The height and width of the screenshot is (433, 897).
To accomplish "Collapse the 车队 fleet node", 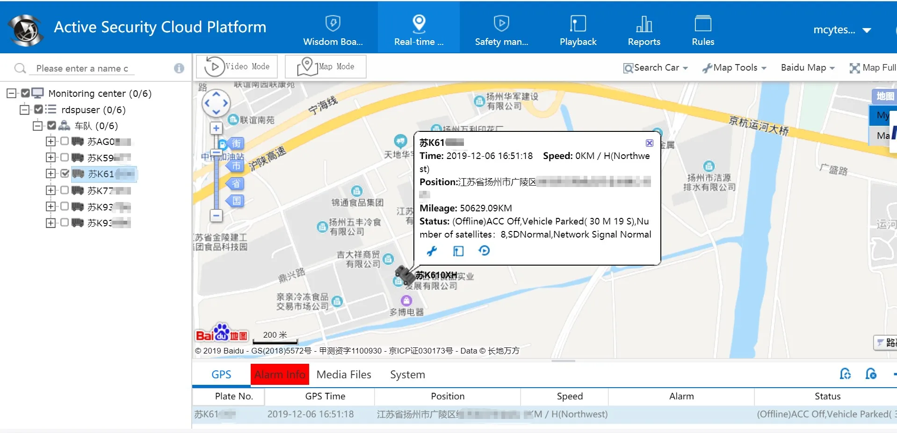I will point(37,125).
